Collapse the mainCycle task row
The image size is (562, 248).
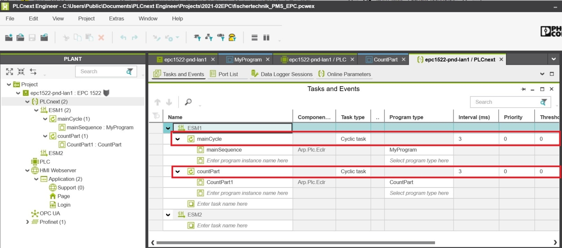pos(178,139)
